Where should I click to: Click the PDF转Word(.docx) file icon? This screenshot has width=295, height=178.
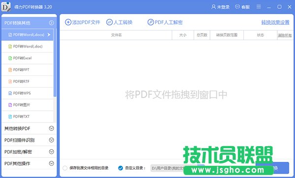tap(10, 35)
